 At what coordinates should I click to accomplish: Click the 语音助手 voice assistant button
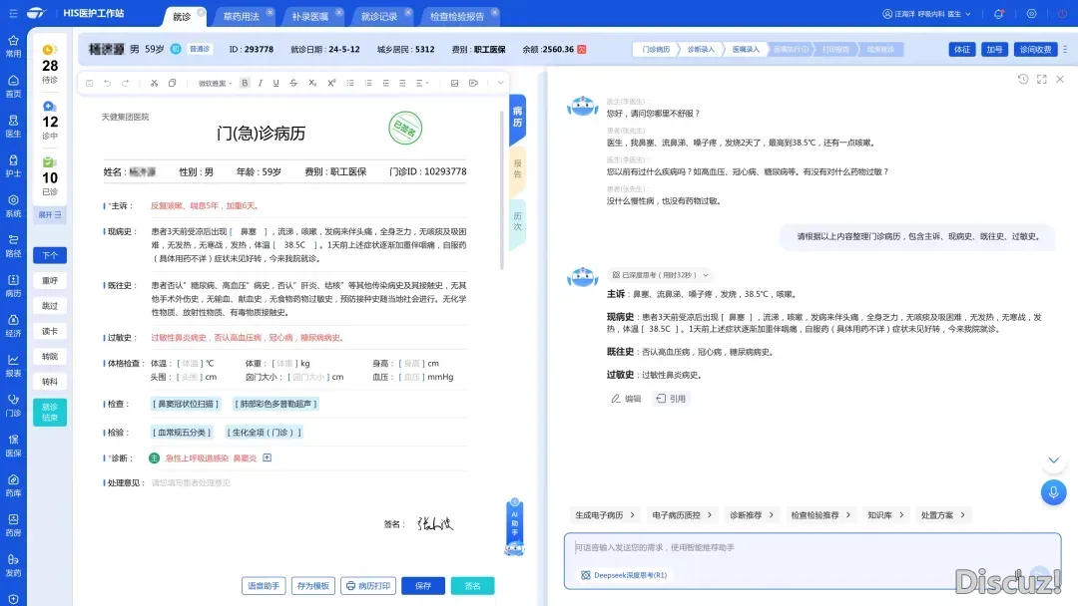coord(264,585)
